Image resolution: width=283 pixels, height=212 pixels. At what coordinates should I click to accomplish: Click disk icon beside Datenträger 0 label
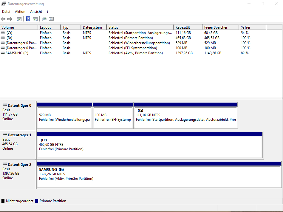[x=5, y=105]
